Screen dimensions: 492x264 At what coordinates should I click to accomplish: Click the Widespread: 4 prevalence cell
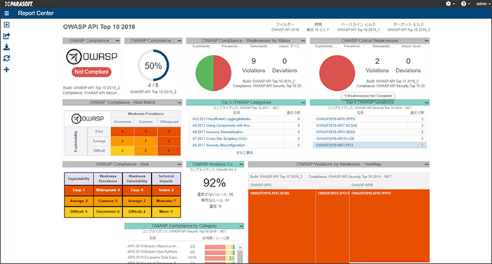point(108,191)
